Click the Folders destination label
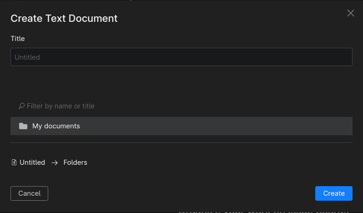The image size is (363, 213). [75, 162]
